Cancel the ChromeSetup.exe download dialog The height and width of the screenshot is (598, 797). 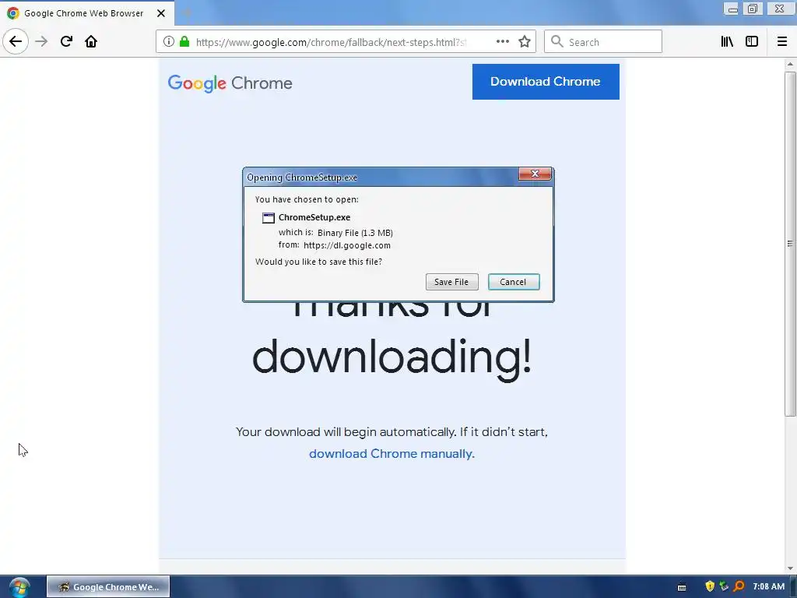[x=514, y=282]
